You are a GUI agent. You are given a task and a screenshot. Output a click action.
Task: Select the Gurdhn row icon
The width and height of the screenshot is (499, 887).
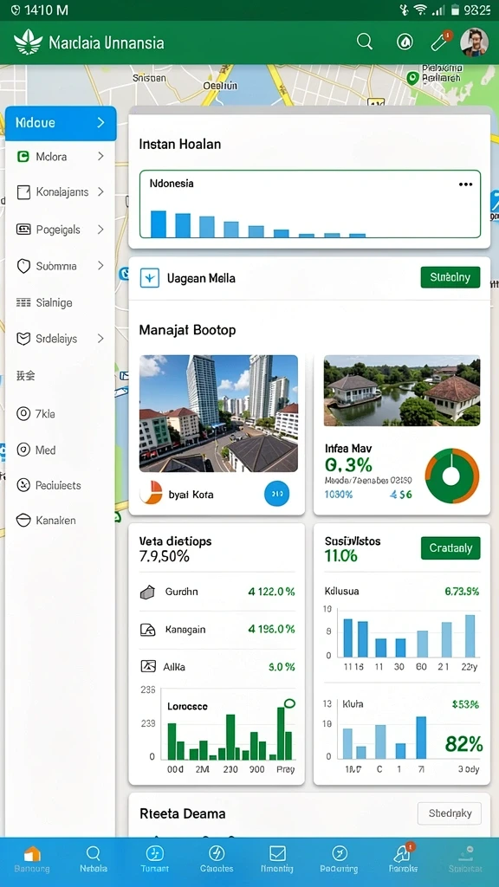click(147, 592)
